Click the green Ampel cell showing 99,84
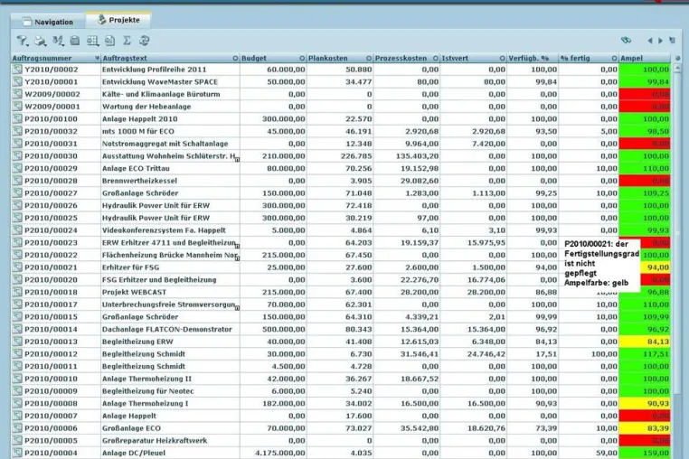The image size is (689, 459). (x=645, y=81)
